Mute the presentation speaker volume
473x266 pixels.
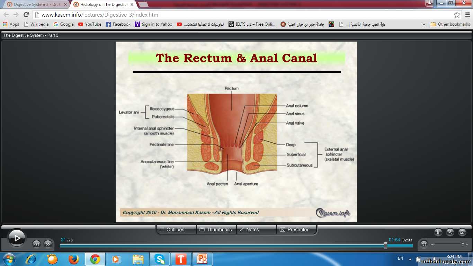tap(424, 244)
